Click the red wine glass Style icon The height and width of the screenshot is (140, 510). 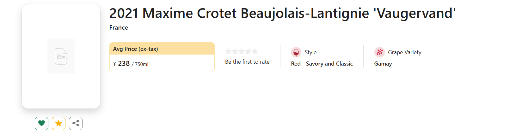(x=296, y=52)
